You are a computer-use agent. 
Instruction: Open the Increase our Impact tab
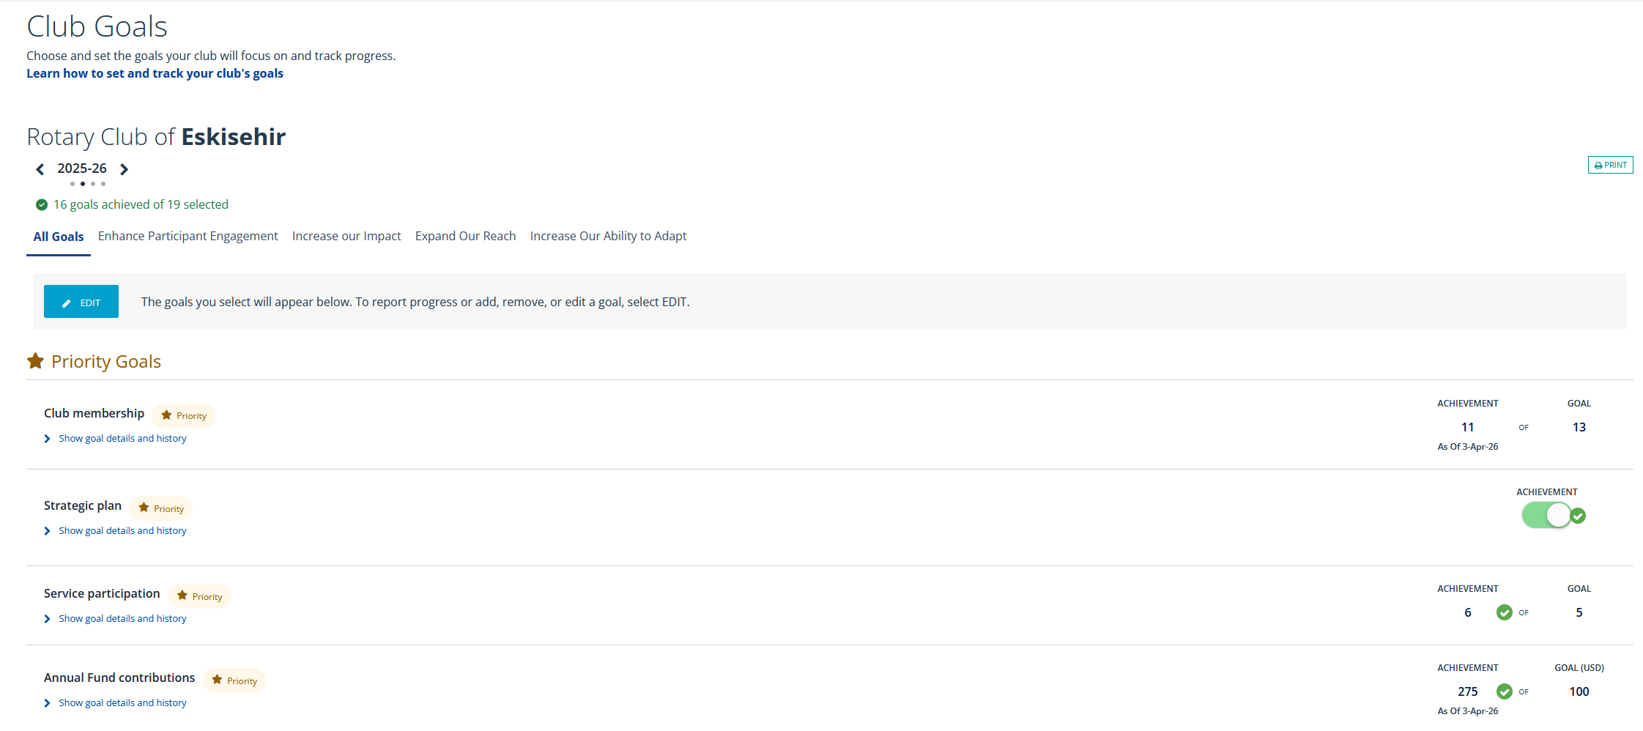point(346,236)
